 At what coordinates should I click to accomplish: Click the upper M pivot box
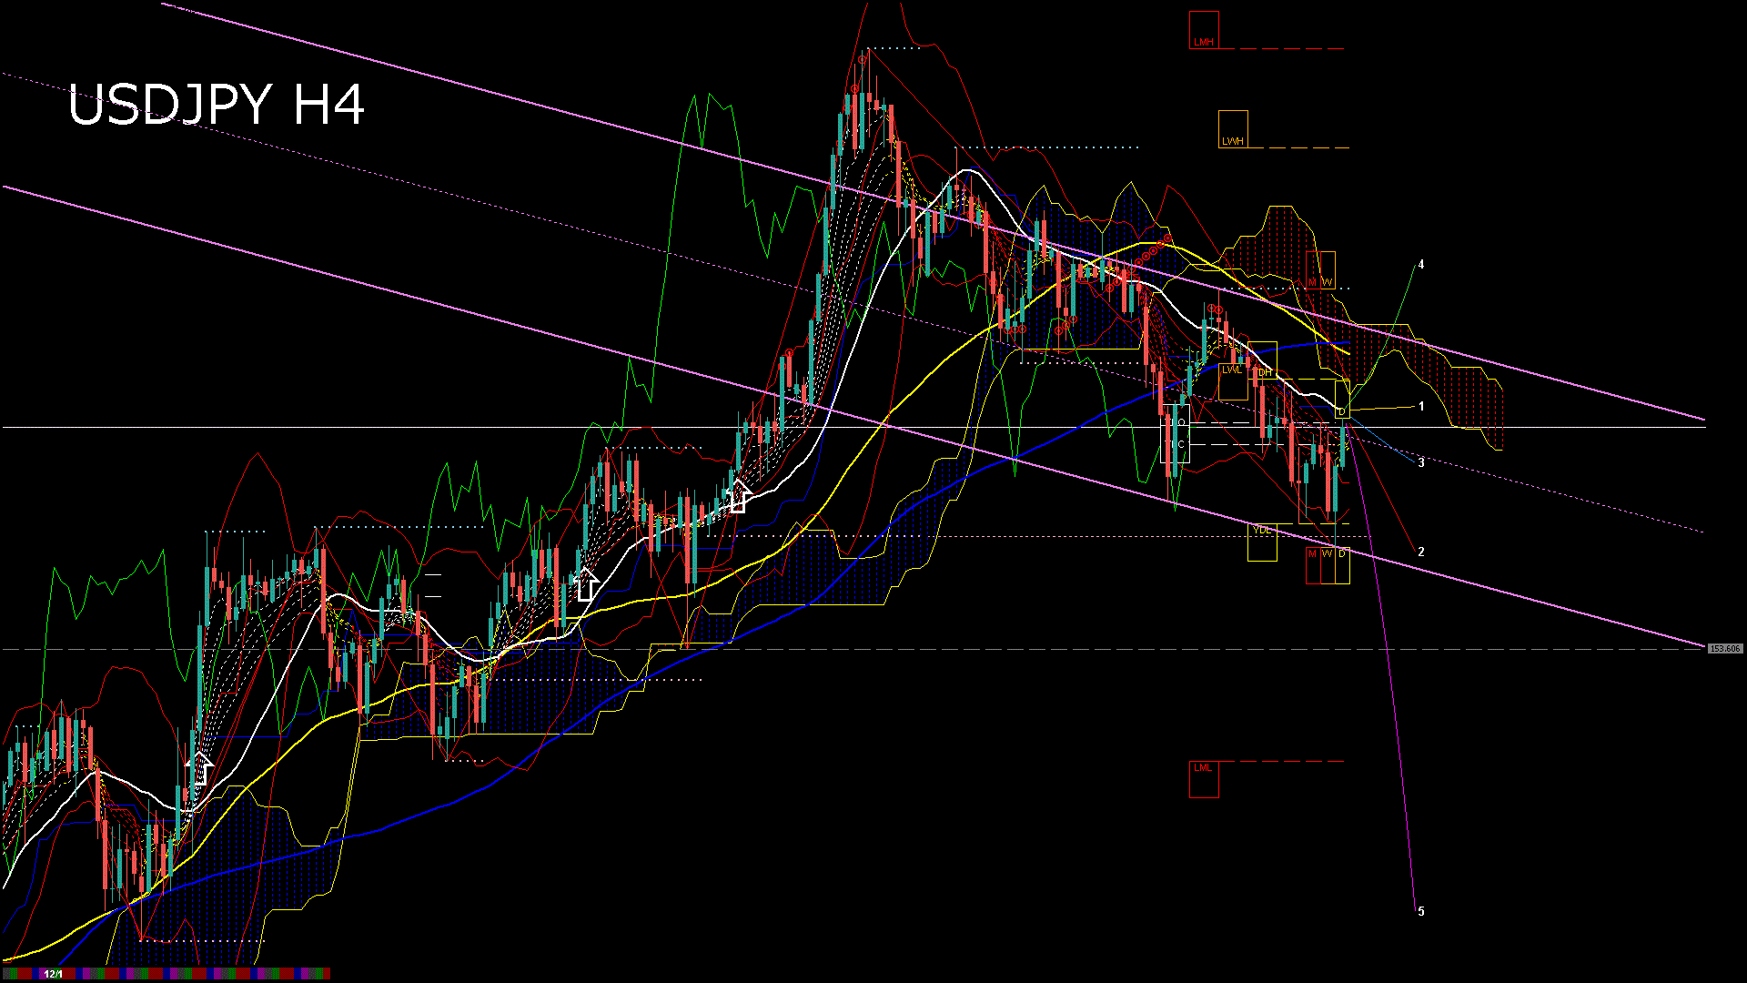1312,270
